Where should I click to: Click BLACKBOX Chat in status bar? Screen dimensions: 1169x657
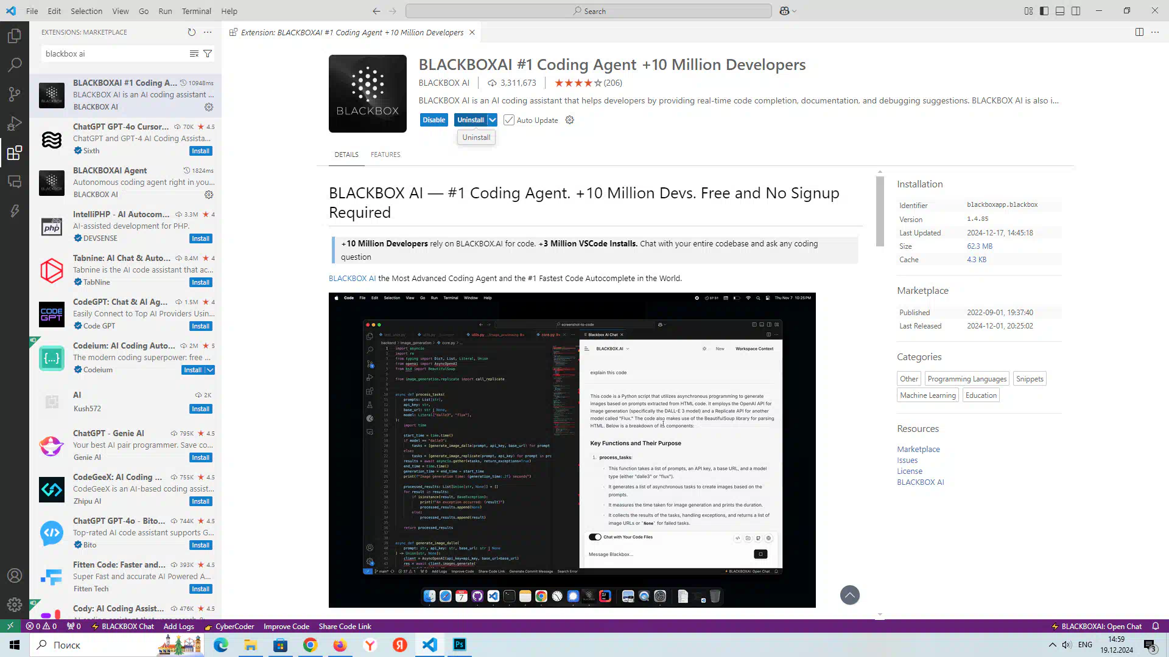[x=123, y=626]
